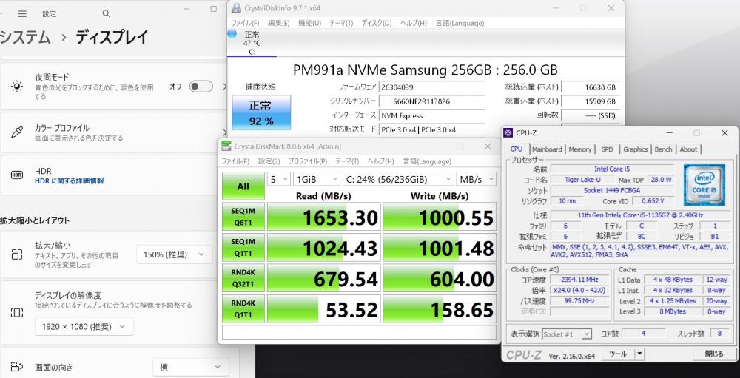Toggle the 夜間モード (night light) switch
Viewport: 740px width, 378px height.
coord(201,87)
